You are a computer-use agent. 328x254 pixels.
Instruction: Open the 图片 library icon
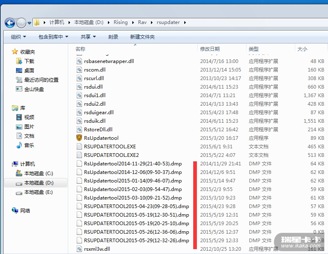coord(19,127)
